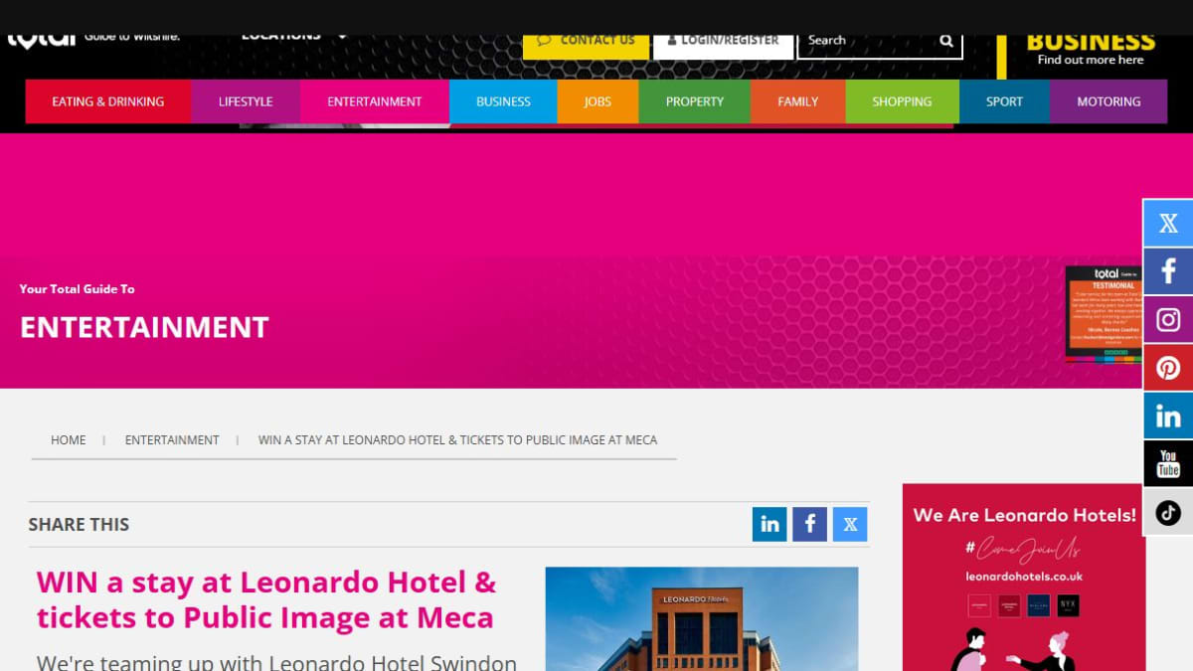Share this article on LinkedIn
Screen dimensions: 1193x671
tap(769, 524)
